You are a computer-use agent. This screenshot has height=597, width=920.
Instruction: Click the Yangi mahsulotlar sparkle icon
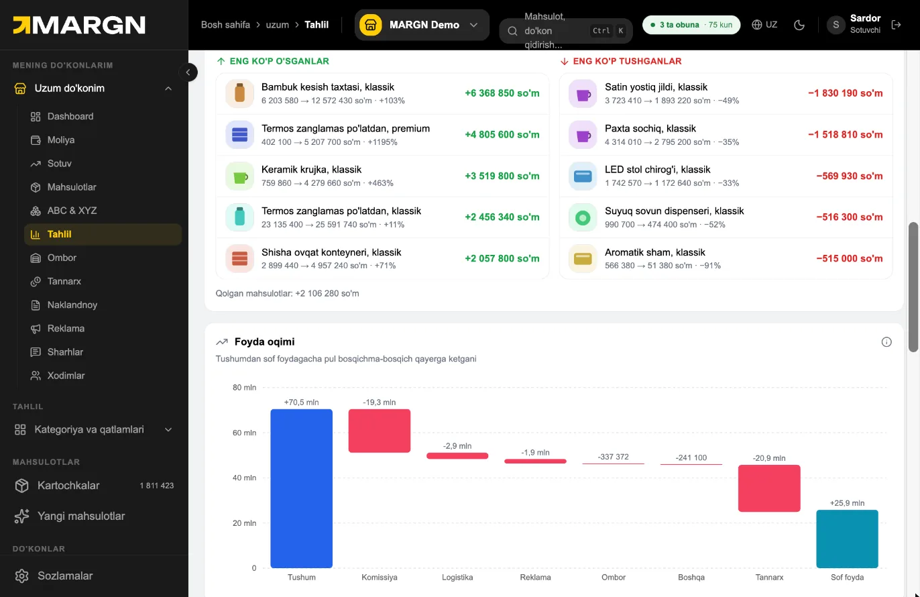point(22,516)
